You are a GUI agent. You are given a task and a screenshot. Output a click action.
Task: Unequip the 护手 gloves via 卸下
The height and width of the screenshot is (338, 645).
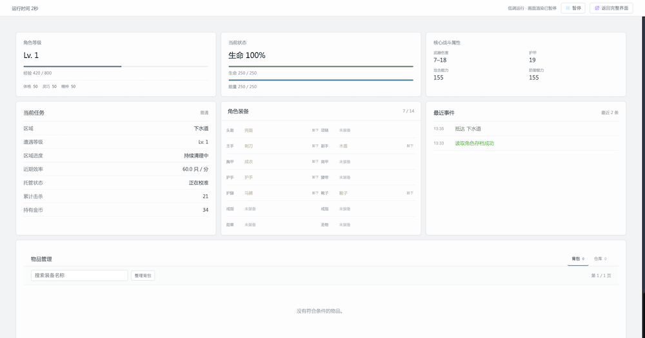click(315, 178)
